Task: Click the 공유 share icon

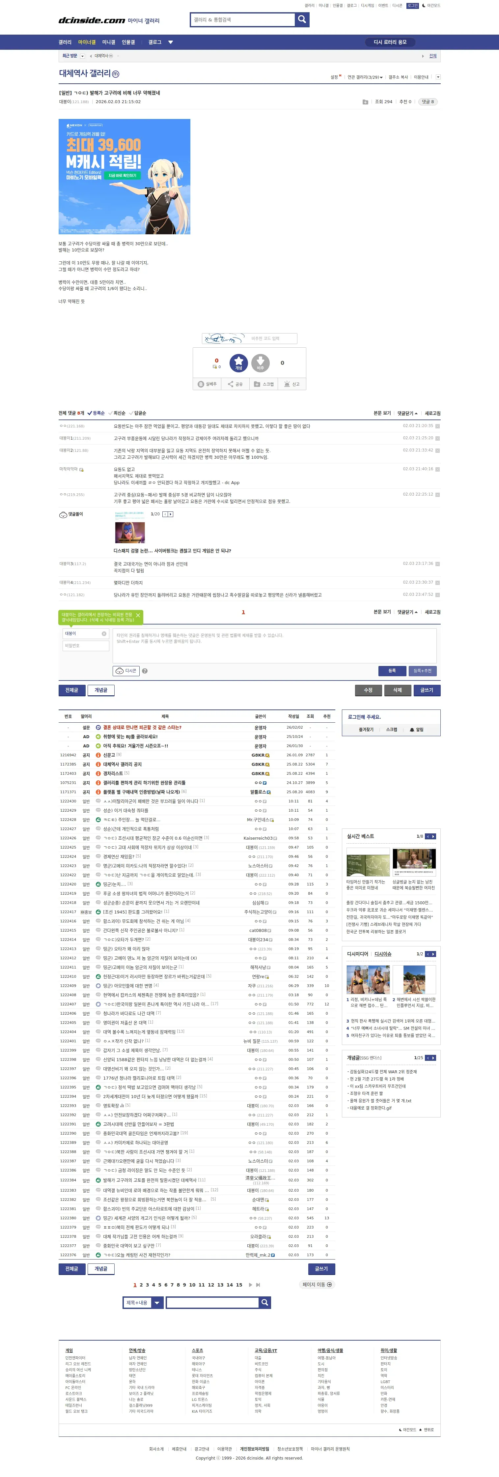Action: point(236,384)
